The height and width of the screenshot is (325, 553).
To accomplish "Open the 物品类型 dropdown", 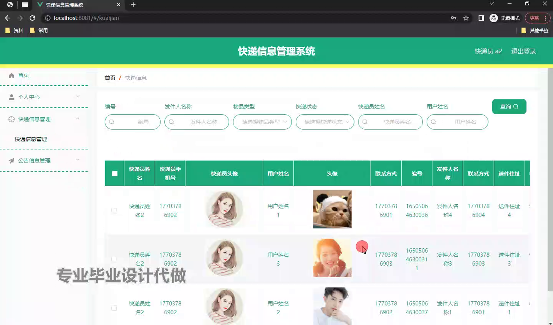I will click(262, 122).
